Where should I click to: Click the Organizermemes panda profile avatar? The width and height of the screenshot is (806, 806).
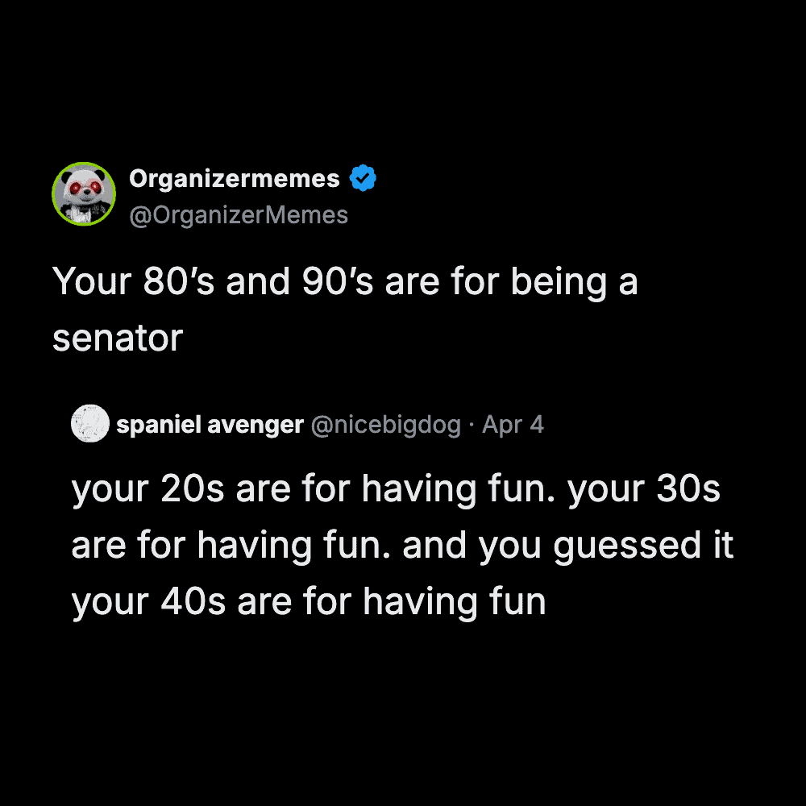[84, 194]
